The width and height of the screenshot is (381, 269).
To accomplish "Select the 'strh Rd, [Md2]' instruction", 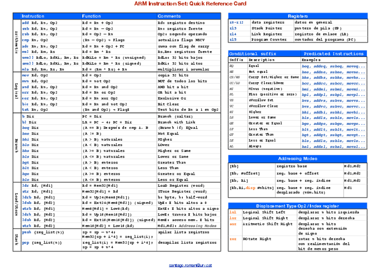I will [x=38, y=225].
